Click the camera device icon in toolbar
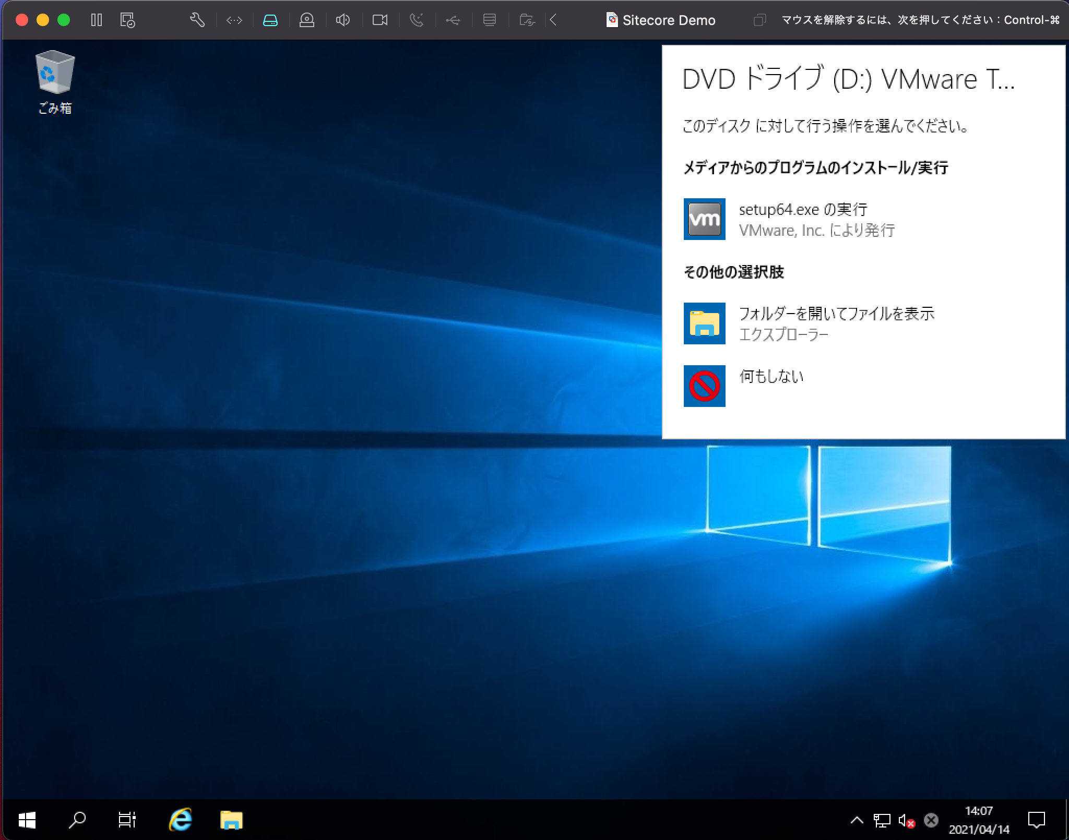 [x=380, y=20]
